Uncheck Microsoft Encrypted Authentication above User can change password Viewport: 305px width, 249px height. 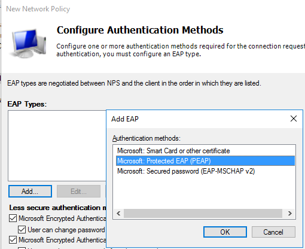coord(13,218)
